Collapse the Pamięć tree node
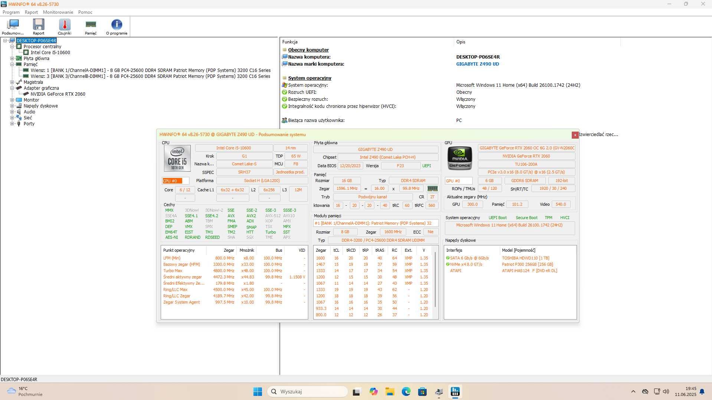The height and width of the screenshot is (400, 712). pos(12,64)
